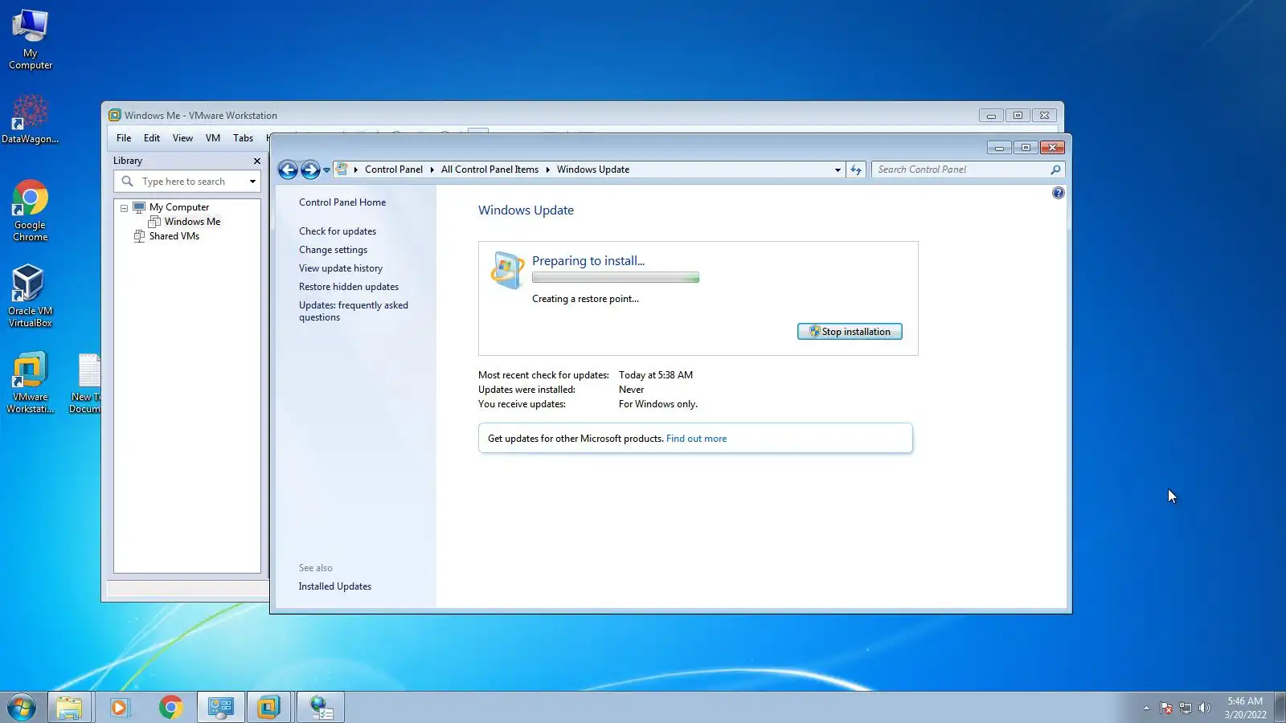Show hidden system tray icons
Image resolution: width=1286 pixels, height=723 pixels.
point(1146,708)
